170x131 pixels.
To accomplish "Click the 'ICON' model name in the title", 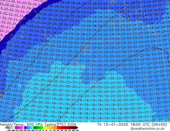I will pos(72,125).
